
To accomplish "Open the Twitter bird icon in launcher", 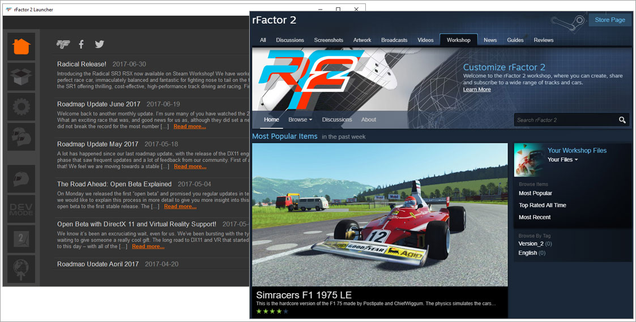I will (x=99, y=44).
